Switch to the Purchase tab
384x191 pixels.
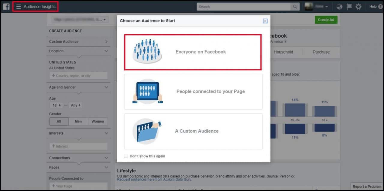pos(321,52)
